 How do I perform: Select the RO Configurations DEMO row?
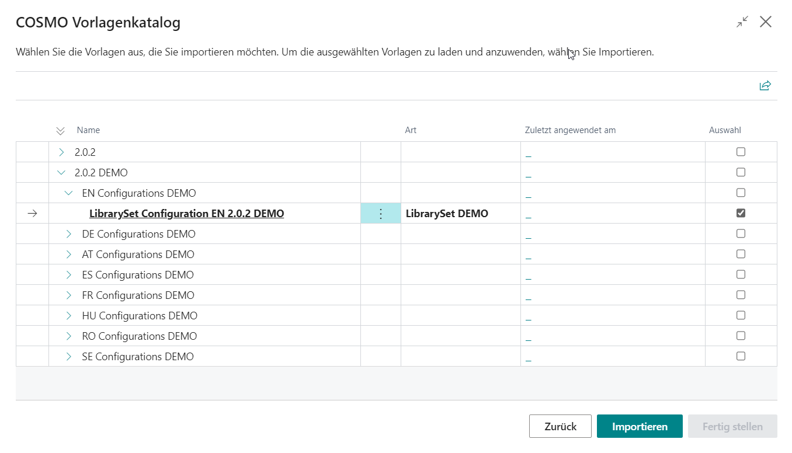click(147, 336)
